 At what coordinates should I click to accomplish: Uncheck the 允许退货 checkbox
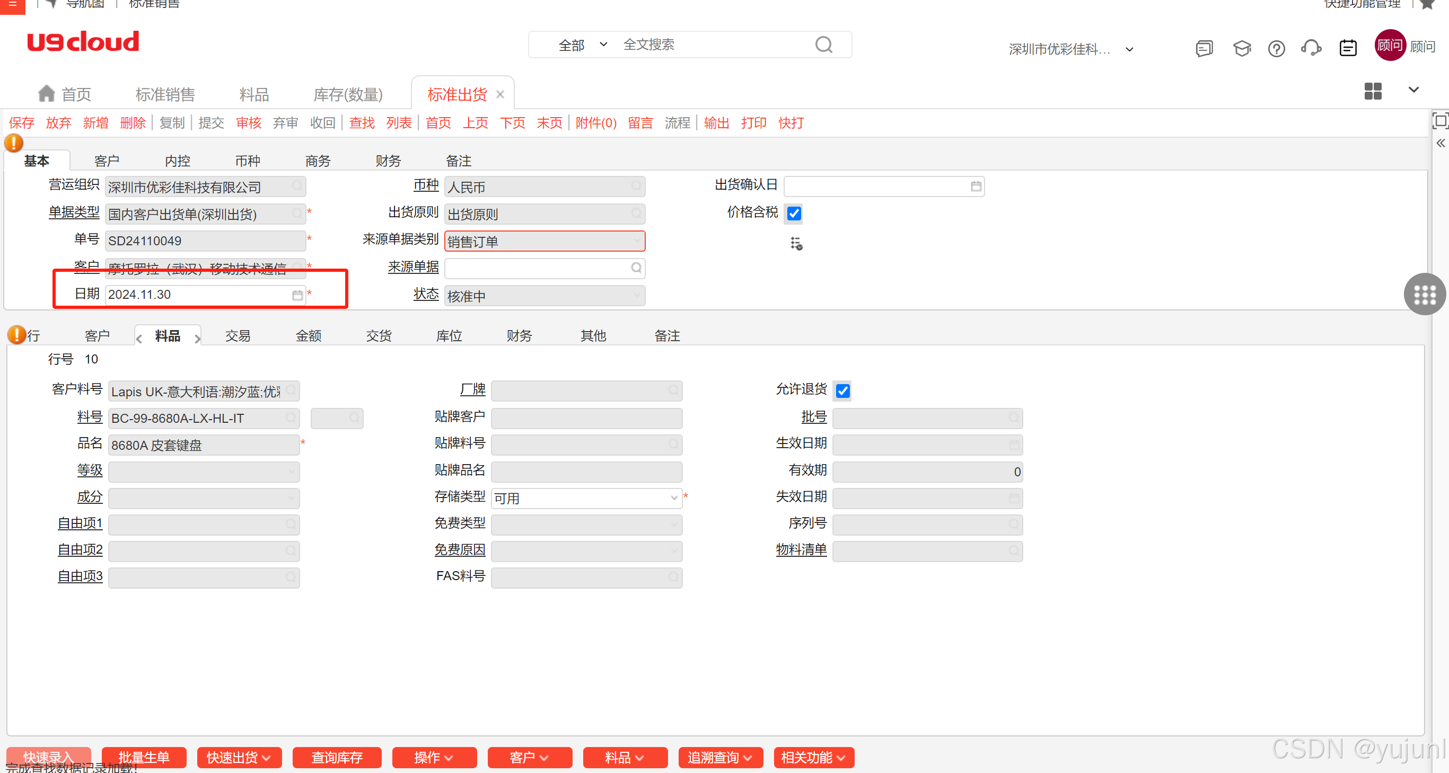point(842,390)
